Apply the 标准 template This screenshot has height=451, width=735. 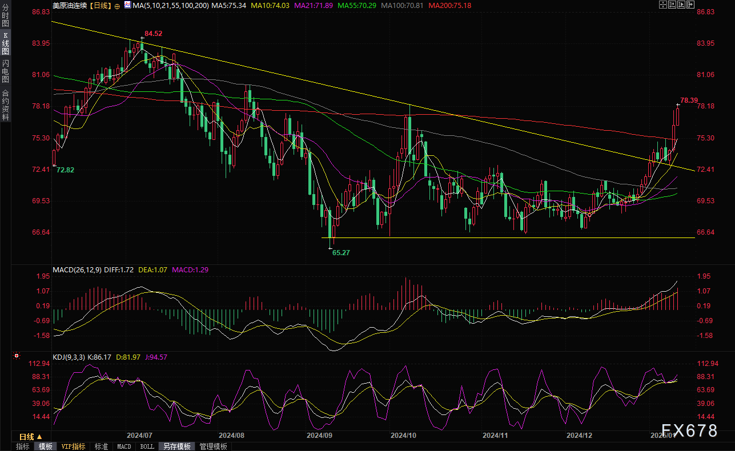(x=101, y=446)
